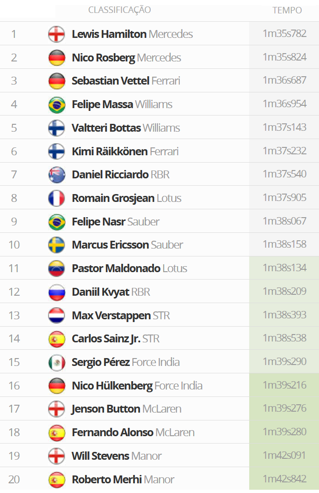Viewport: 319px width, 493px height.
Task: Select position number 10 row
Action: 159,244
